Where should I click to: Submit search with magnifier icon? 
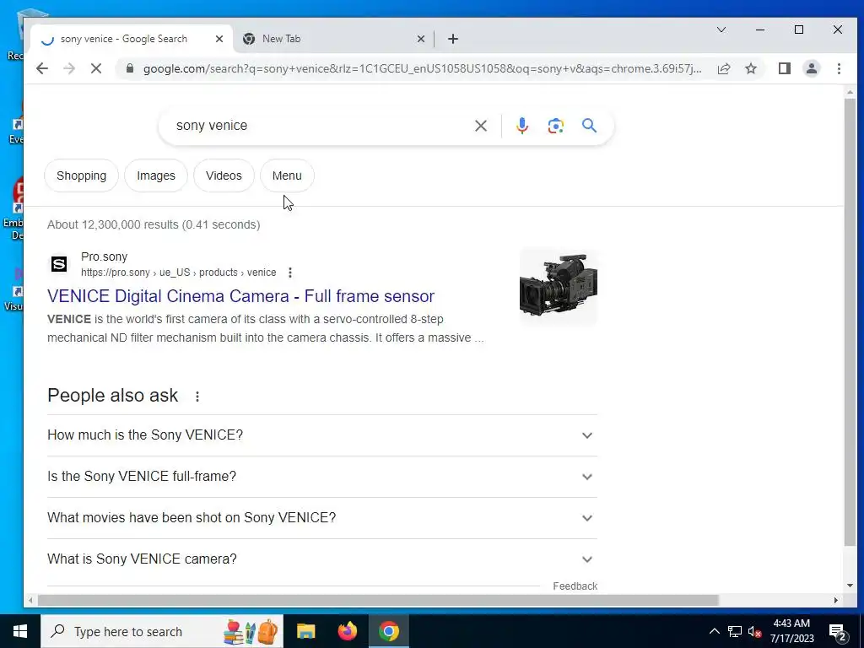(589, 126)
